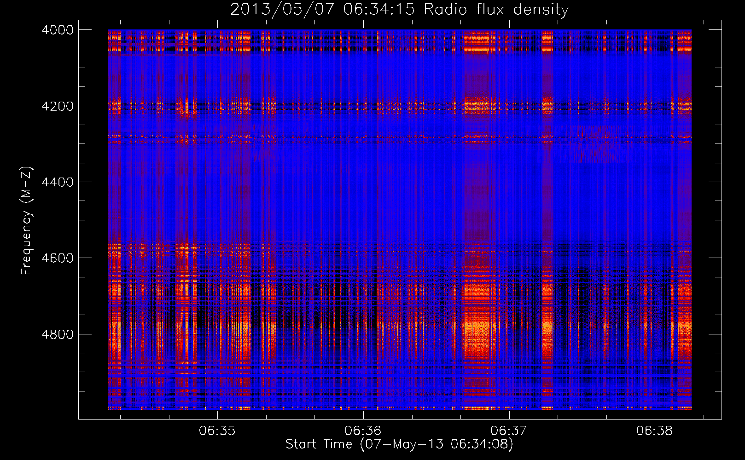
Task: Click the 'Frequency (MHZ)' y-axis label
Action: click(x=26, y=221)
